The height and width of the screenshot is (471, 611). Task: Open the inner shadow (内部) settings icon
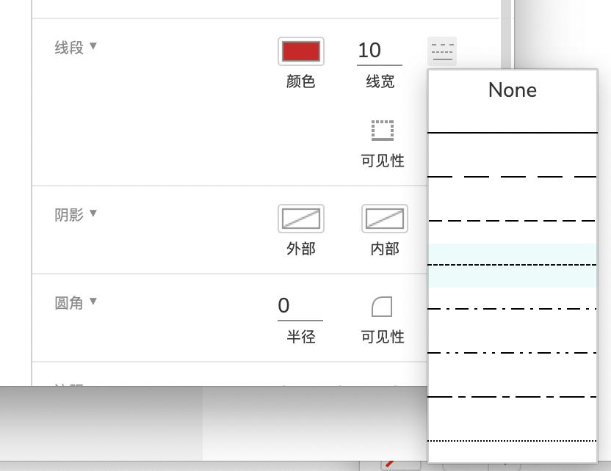pyautogui.click(x=384, y=219)
